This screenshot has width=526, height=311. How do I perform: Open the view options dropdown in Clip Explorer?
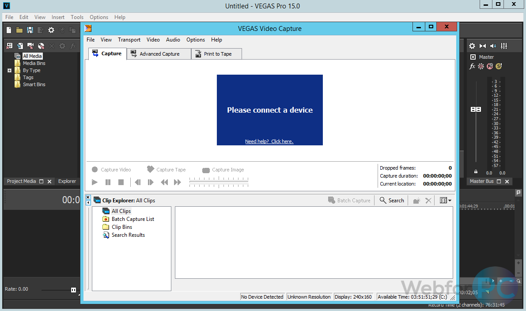coord(445,200)
